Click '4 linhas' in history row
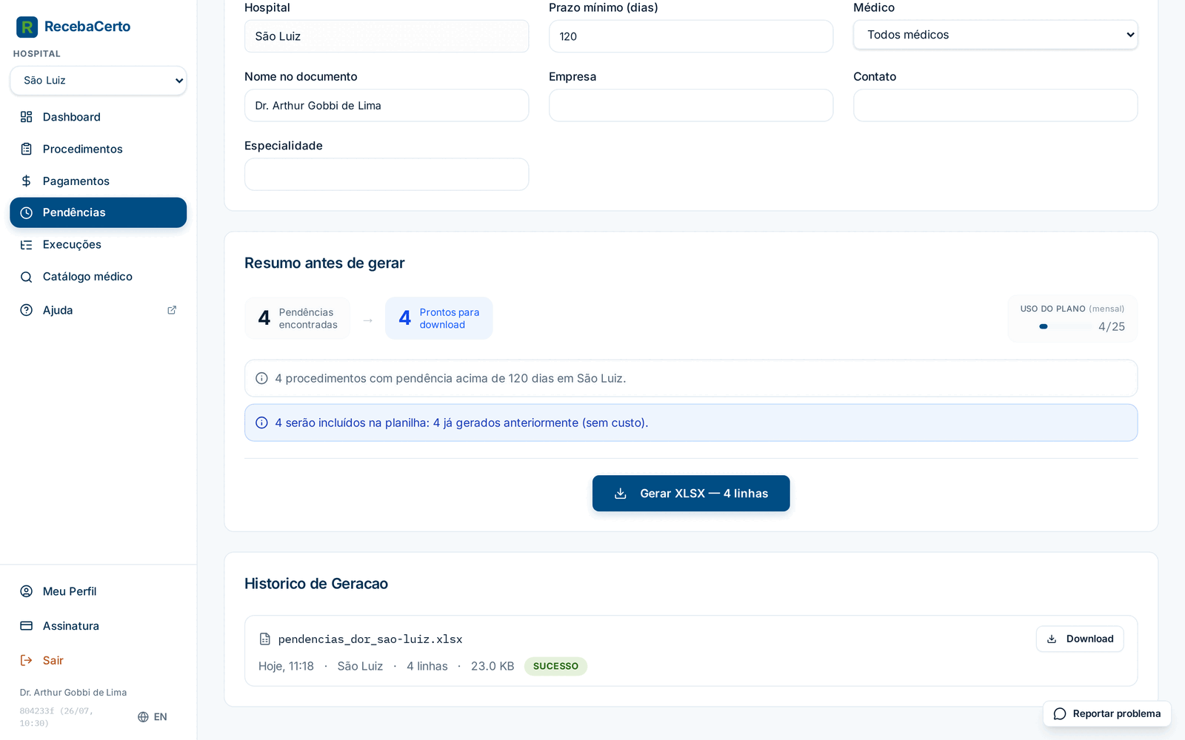1185x740 pixels. (427, 667)
